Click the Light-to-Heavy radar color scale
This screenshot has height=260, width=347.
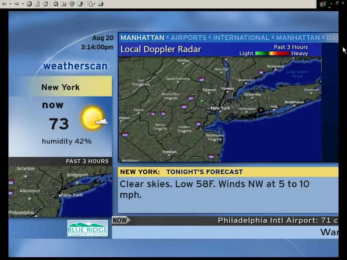click(272, 53)
